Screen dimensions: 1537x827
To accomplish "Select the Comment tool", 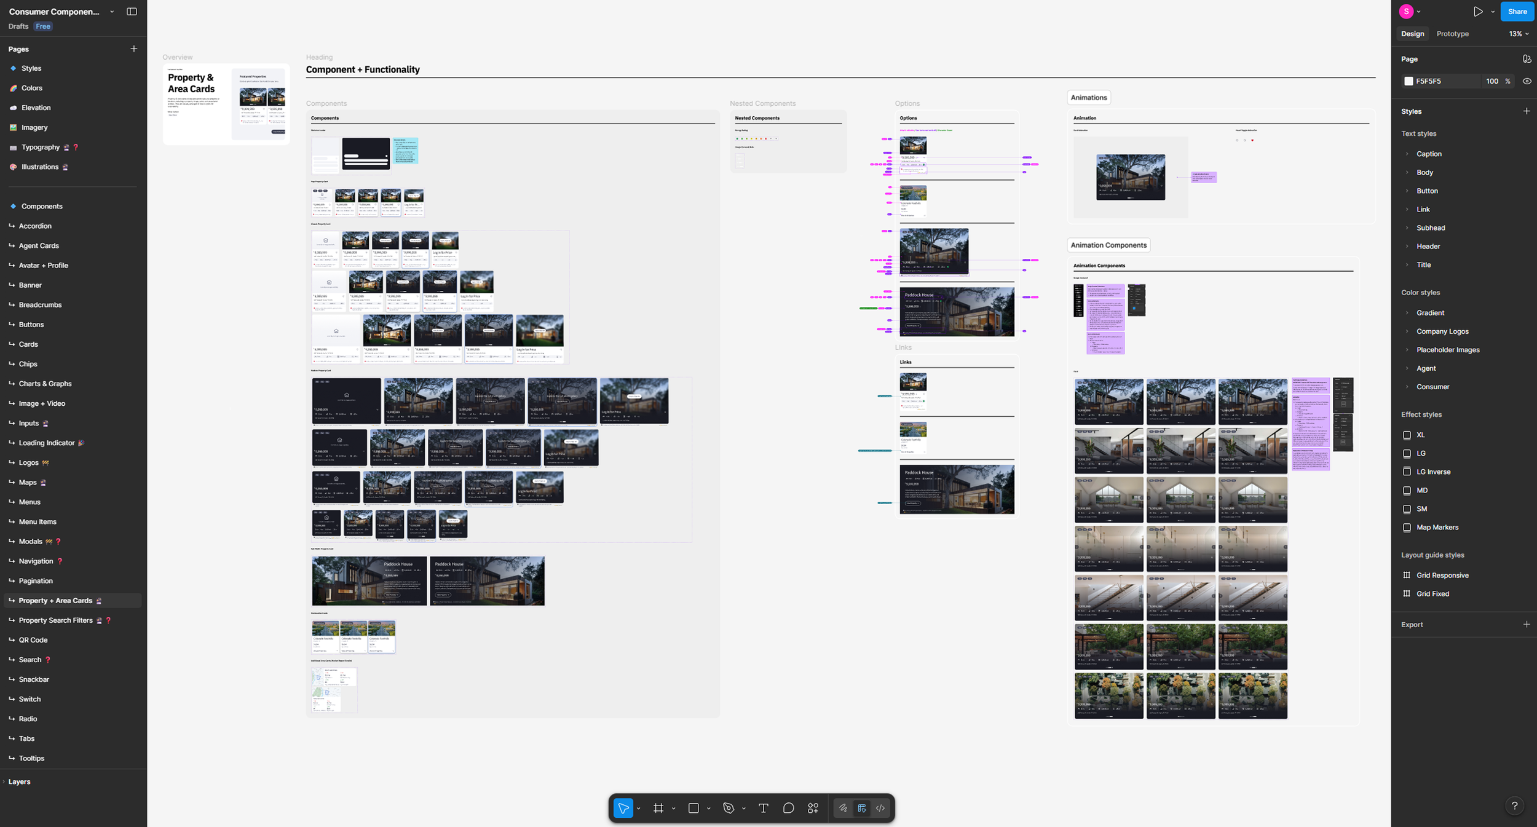I will (x=788, y=808).
